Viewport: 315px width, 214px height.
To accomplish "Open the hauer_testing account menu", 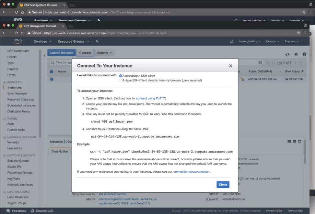I will coord(250,41).
